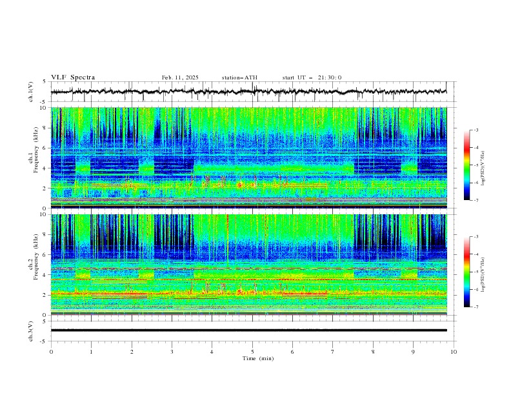Image resolution: width=511 pixels, height=395 pixels.
Task: Click the "ch.3(V)" axis label
Action: pos(31,331)
